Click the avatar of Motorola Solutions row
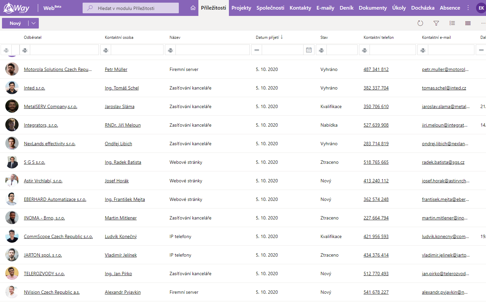This screenshot has width=486, height=307. click(12, 69)
